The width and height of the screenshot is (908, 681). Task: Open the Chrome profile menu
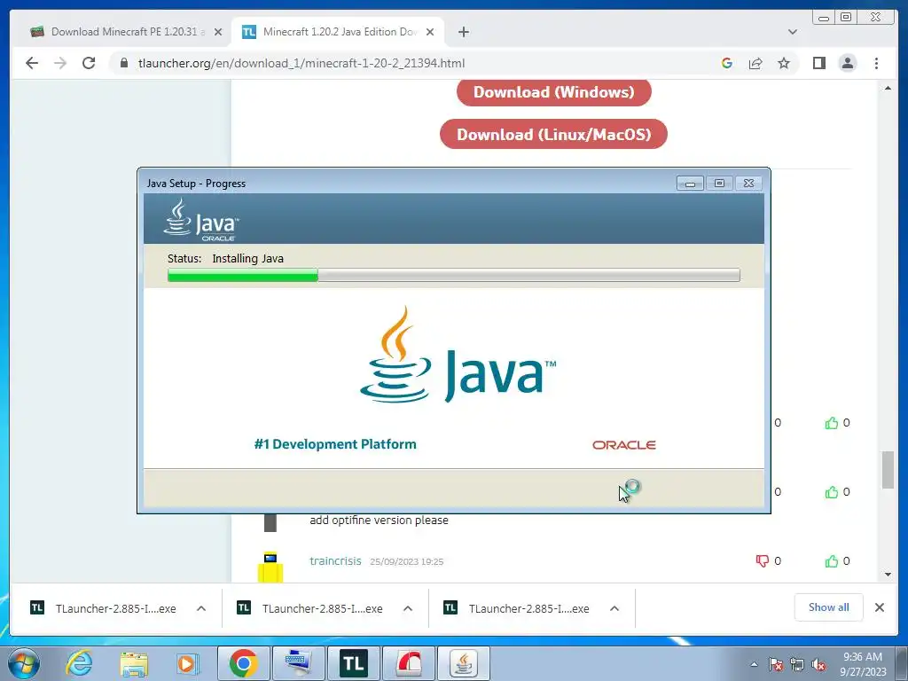click(847, 63)
